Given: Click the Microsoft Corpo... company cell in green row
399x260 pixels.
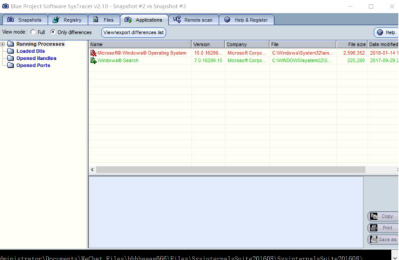Looking at the screenshot, I should [246, 60].
